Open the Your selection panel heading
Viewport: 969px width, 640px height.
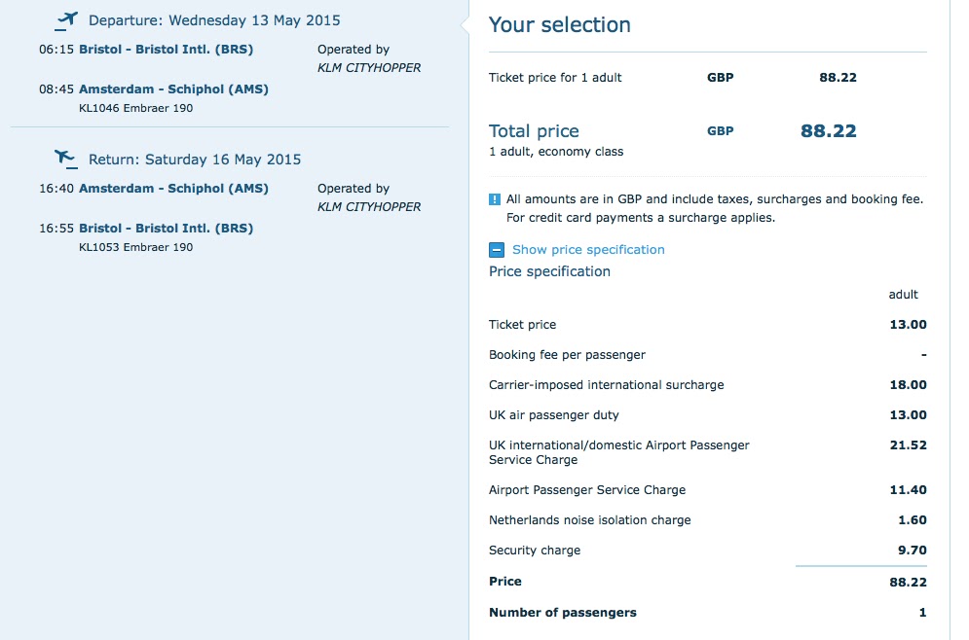558,25
